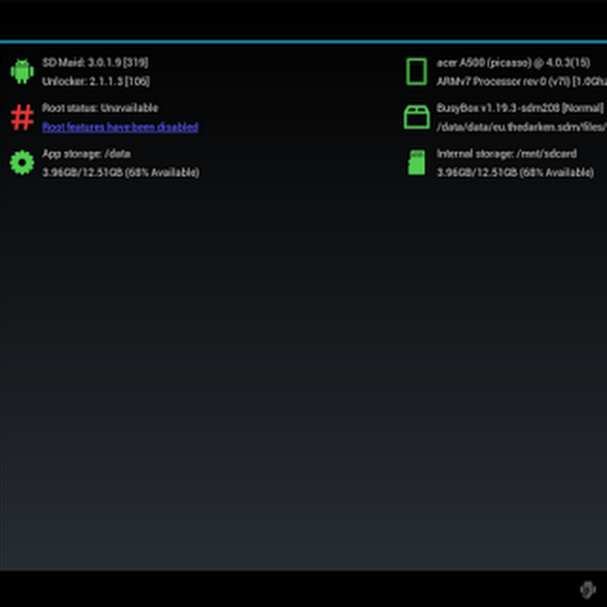The height and width of the screenshot is (607, 607).
Task: Select the 'acer A500 (picasso) @ 4.0.3(15)' text
Action: [x=513, y=63]
